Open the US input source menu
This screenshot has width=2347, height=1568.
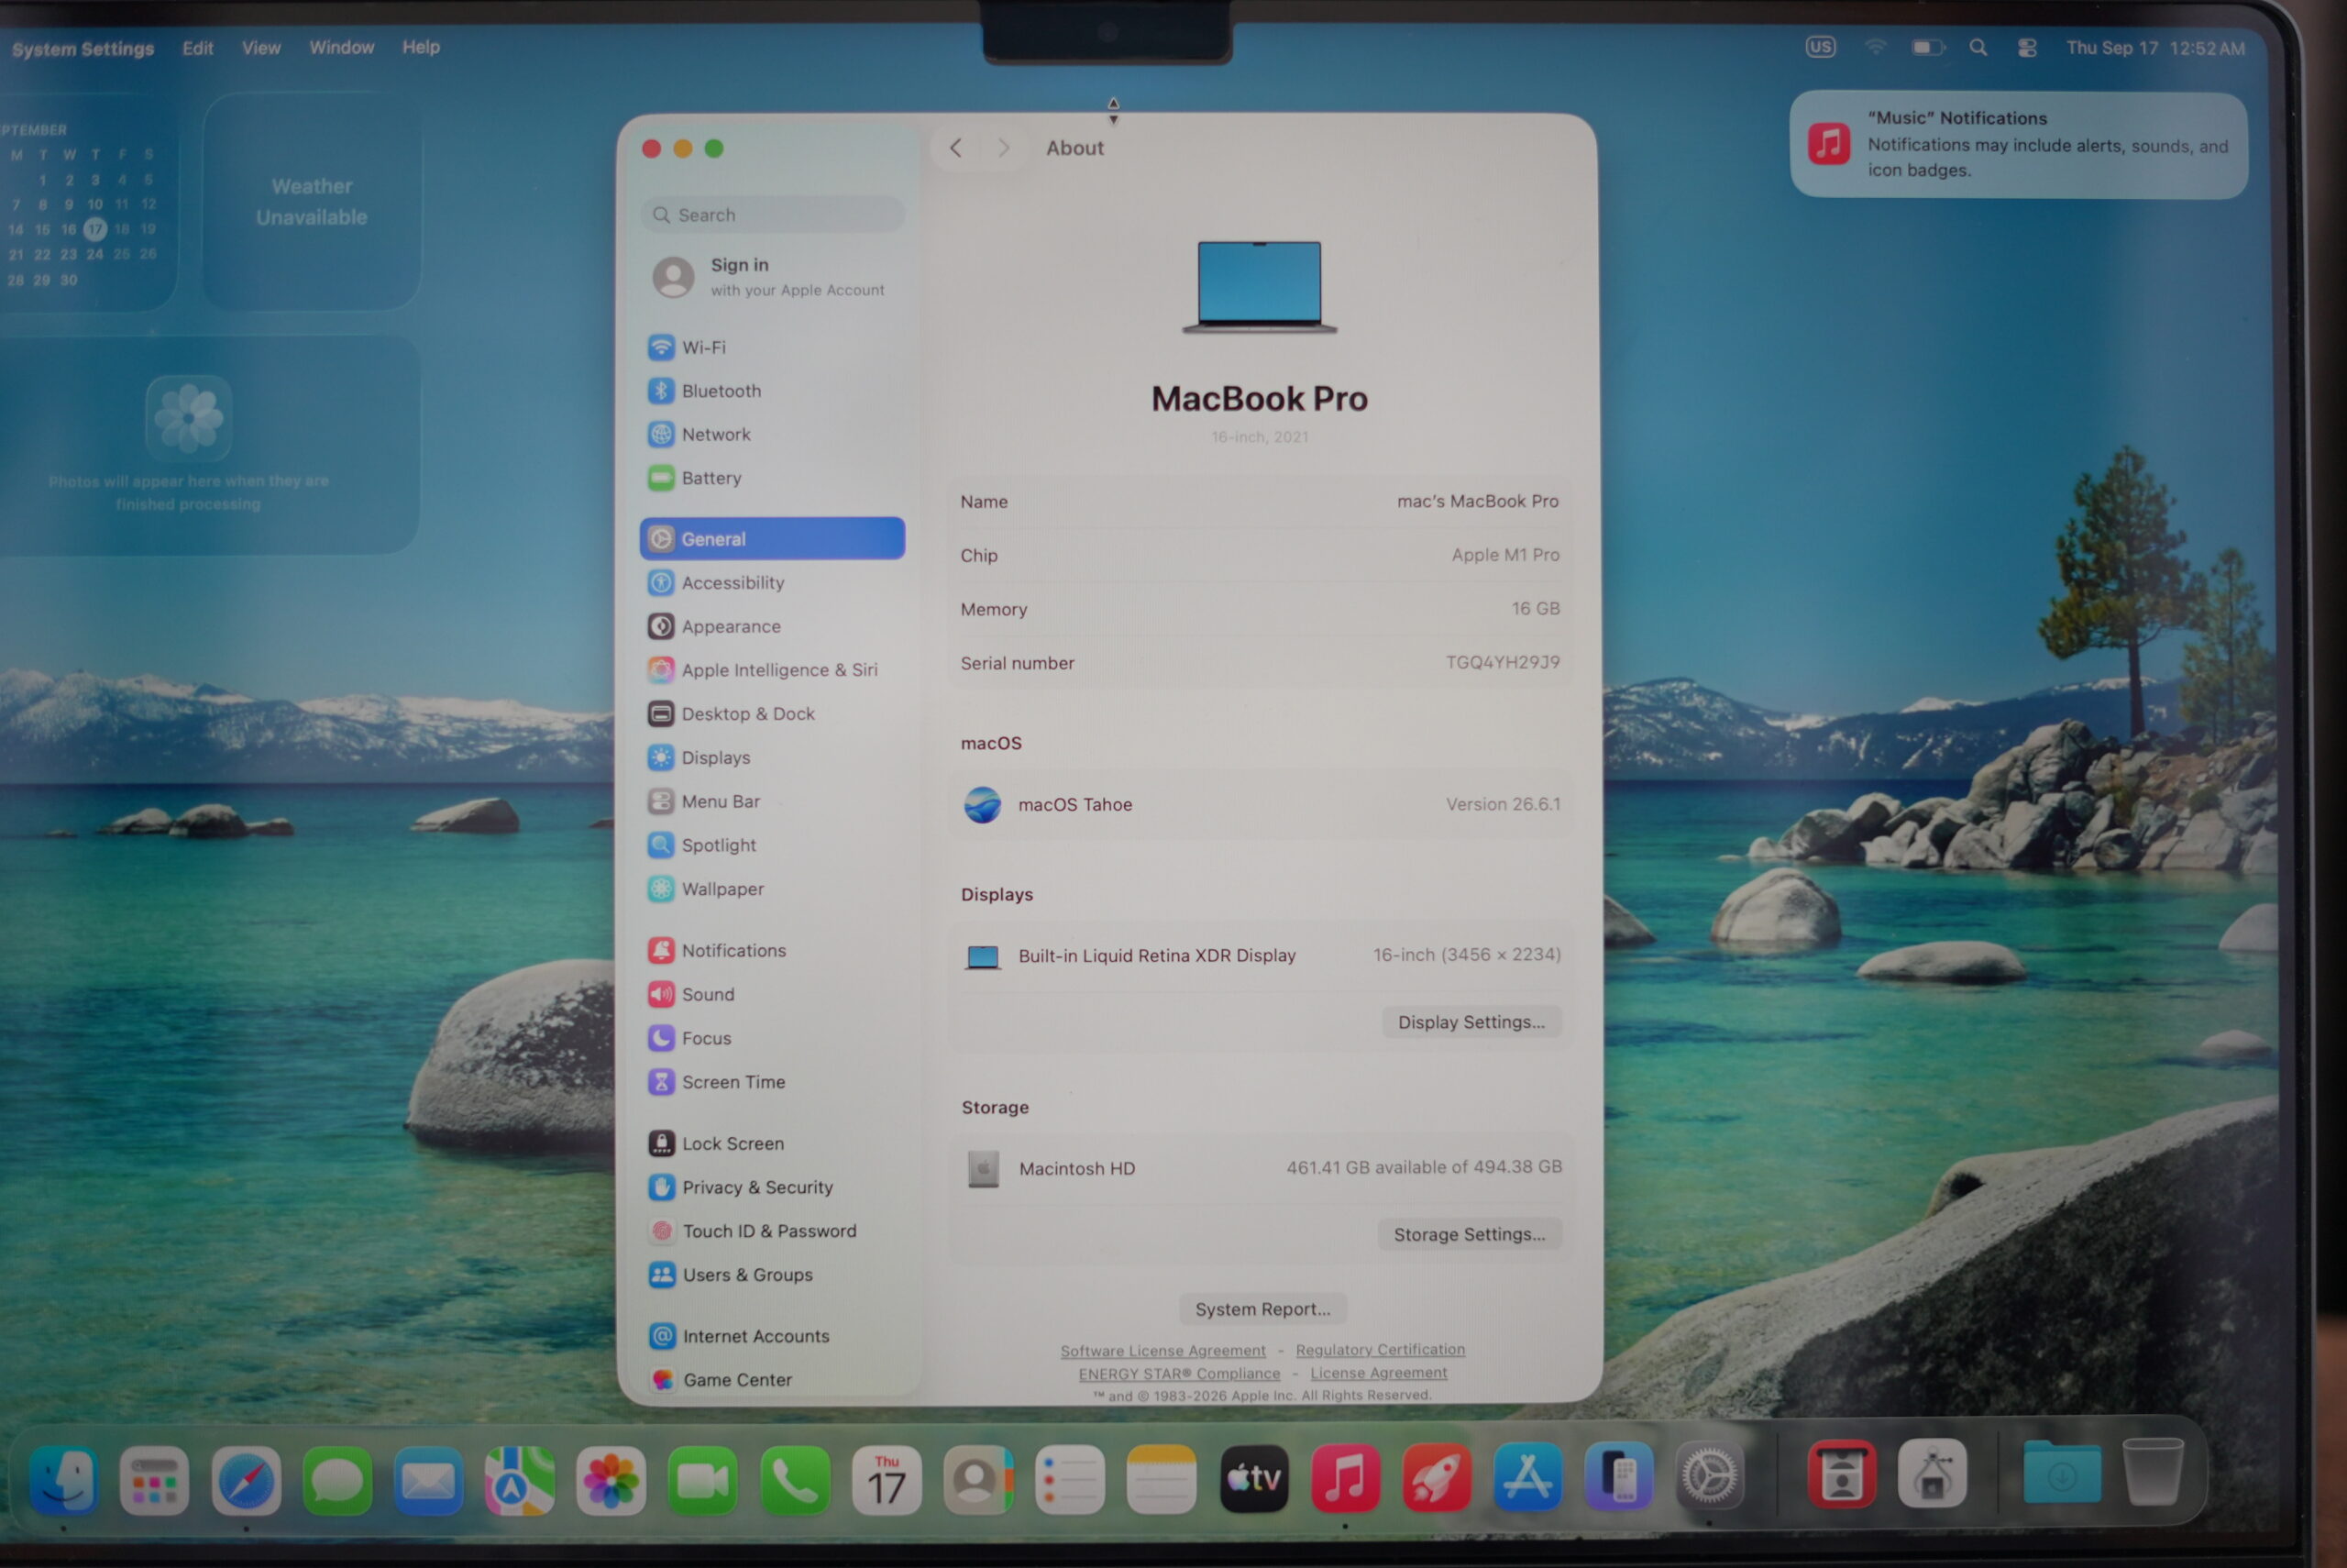pos(1820,47)
